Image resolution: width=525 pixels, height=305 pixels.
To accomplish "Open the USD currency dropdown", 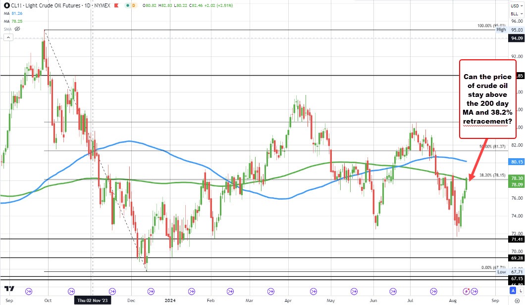I will point(516,5).
